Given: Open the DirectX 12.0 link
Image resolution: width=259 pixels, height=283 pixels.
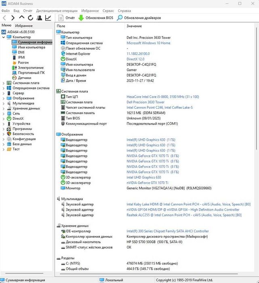Looking at the screenshot, I should tap(135, 59).
